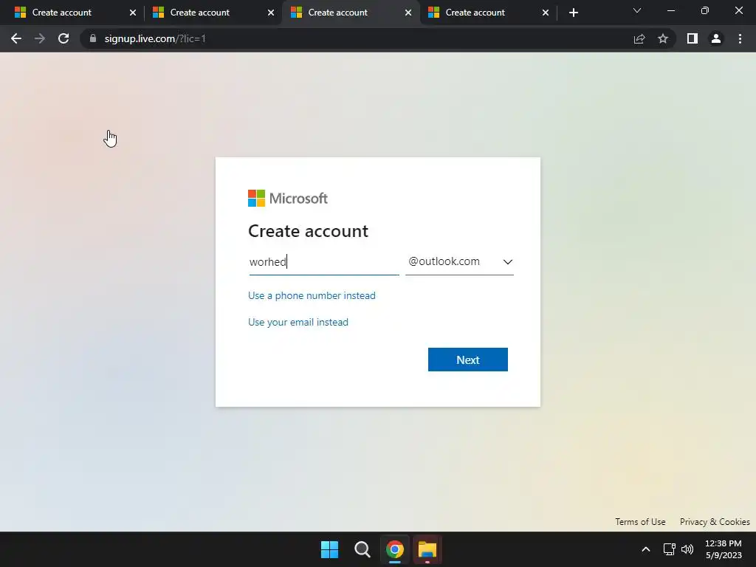756x567 pixels.
Task: Share this page from the address bar
Action: click(x=639, y=38)
